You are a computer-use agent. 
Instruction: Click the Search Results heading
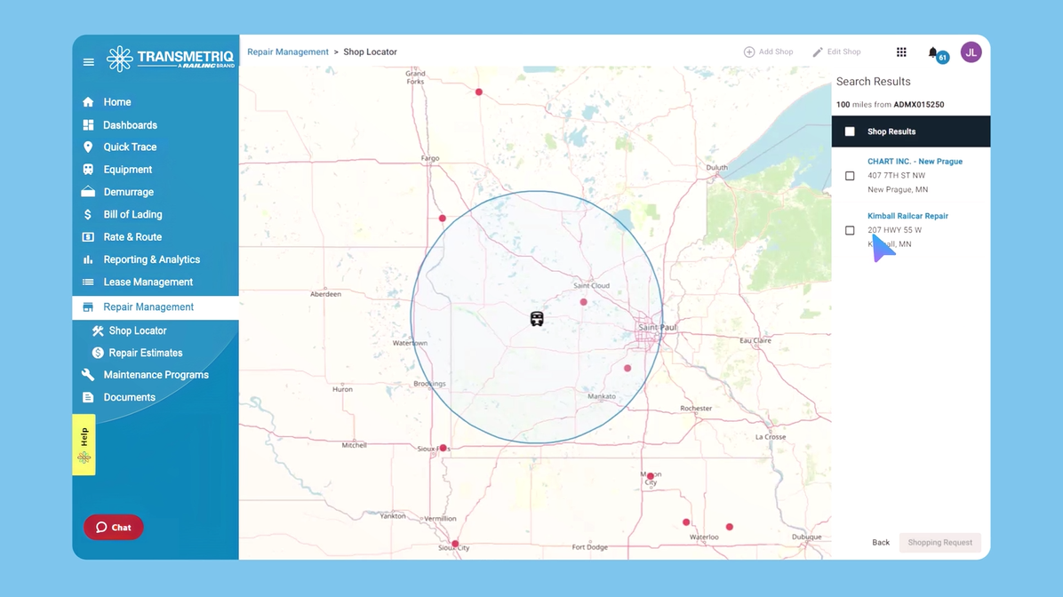[873, 82]
